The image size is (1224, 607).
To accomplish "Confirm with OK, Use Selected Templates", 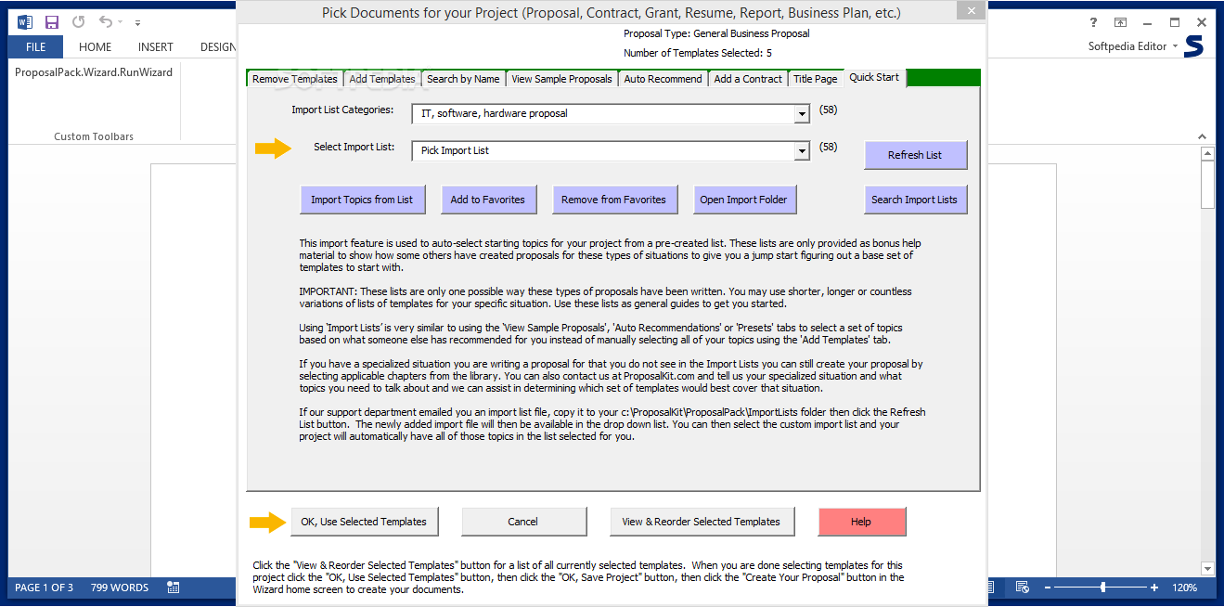I will (364, 522).
